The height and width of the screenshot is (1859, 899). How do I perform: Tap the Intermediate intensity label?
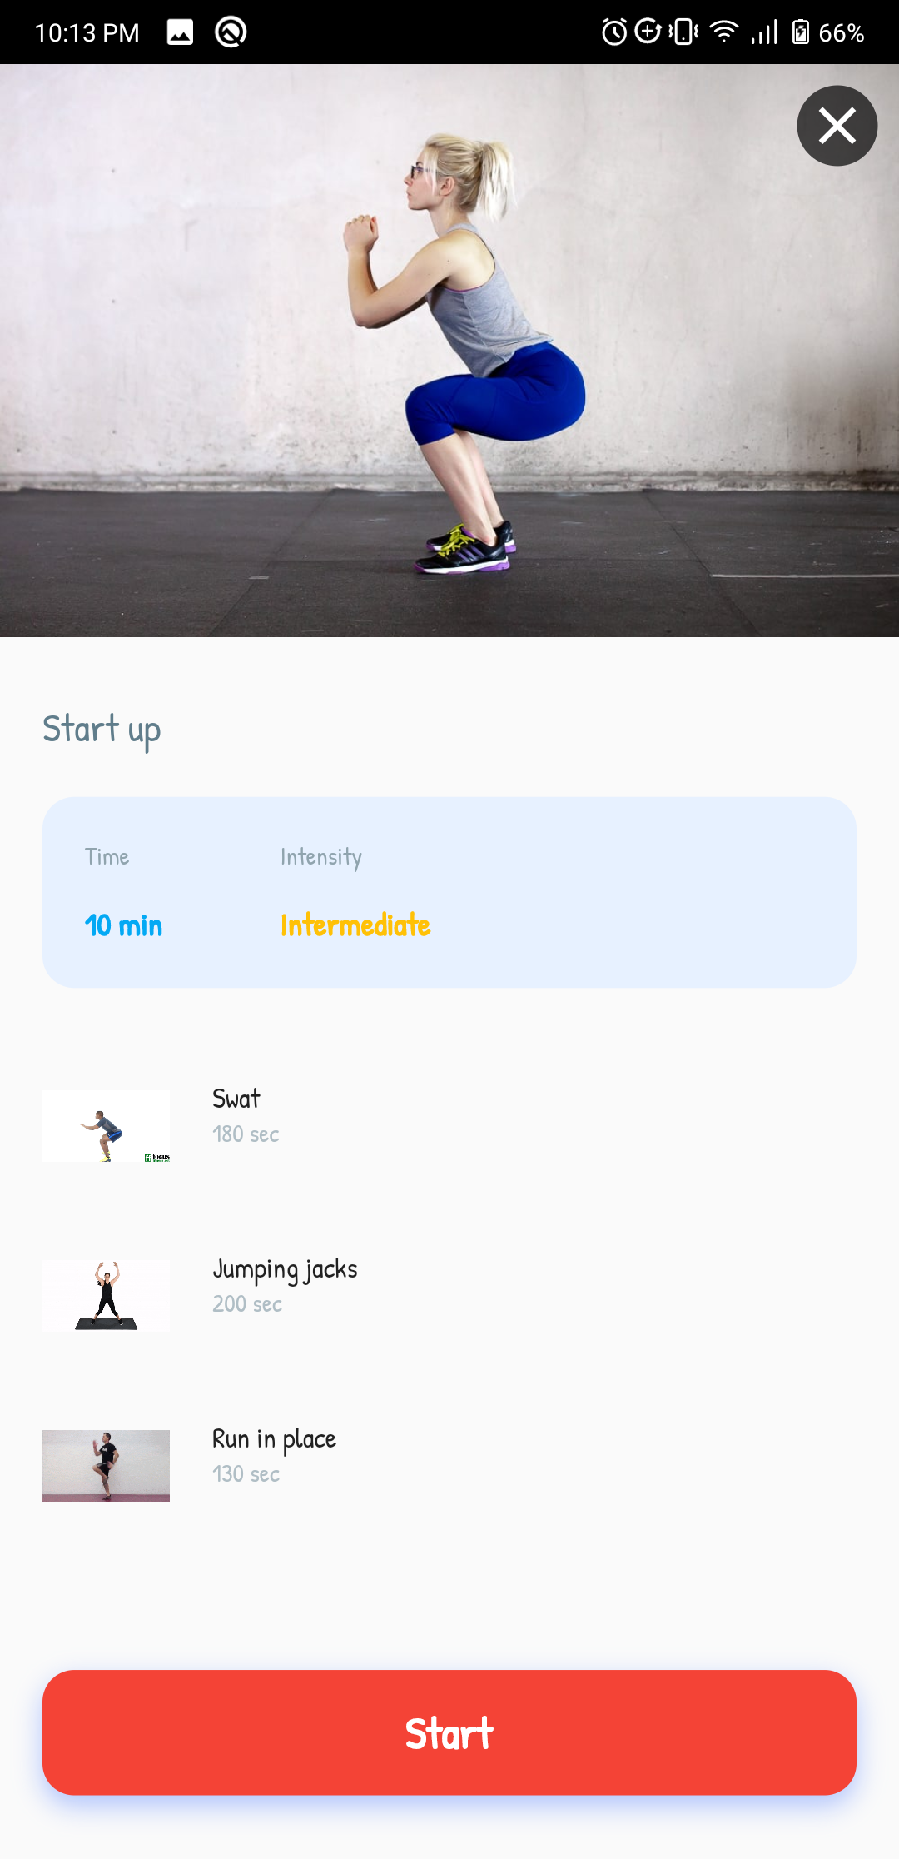click(x=355, y=925)
